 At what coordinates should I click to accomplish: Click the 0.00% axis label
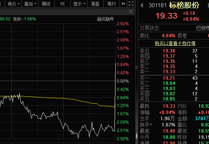123,81
